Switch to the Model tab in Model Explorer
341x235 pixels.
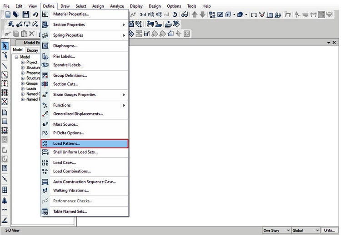pyautogui.click(x=18, y=50)
